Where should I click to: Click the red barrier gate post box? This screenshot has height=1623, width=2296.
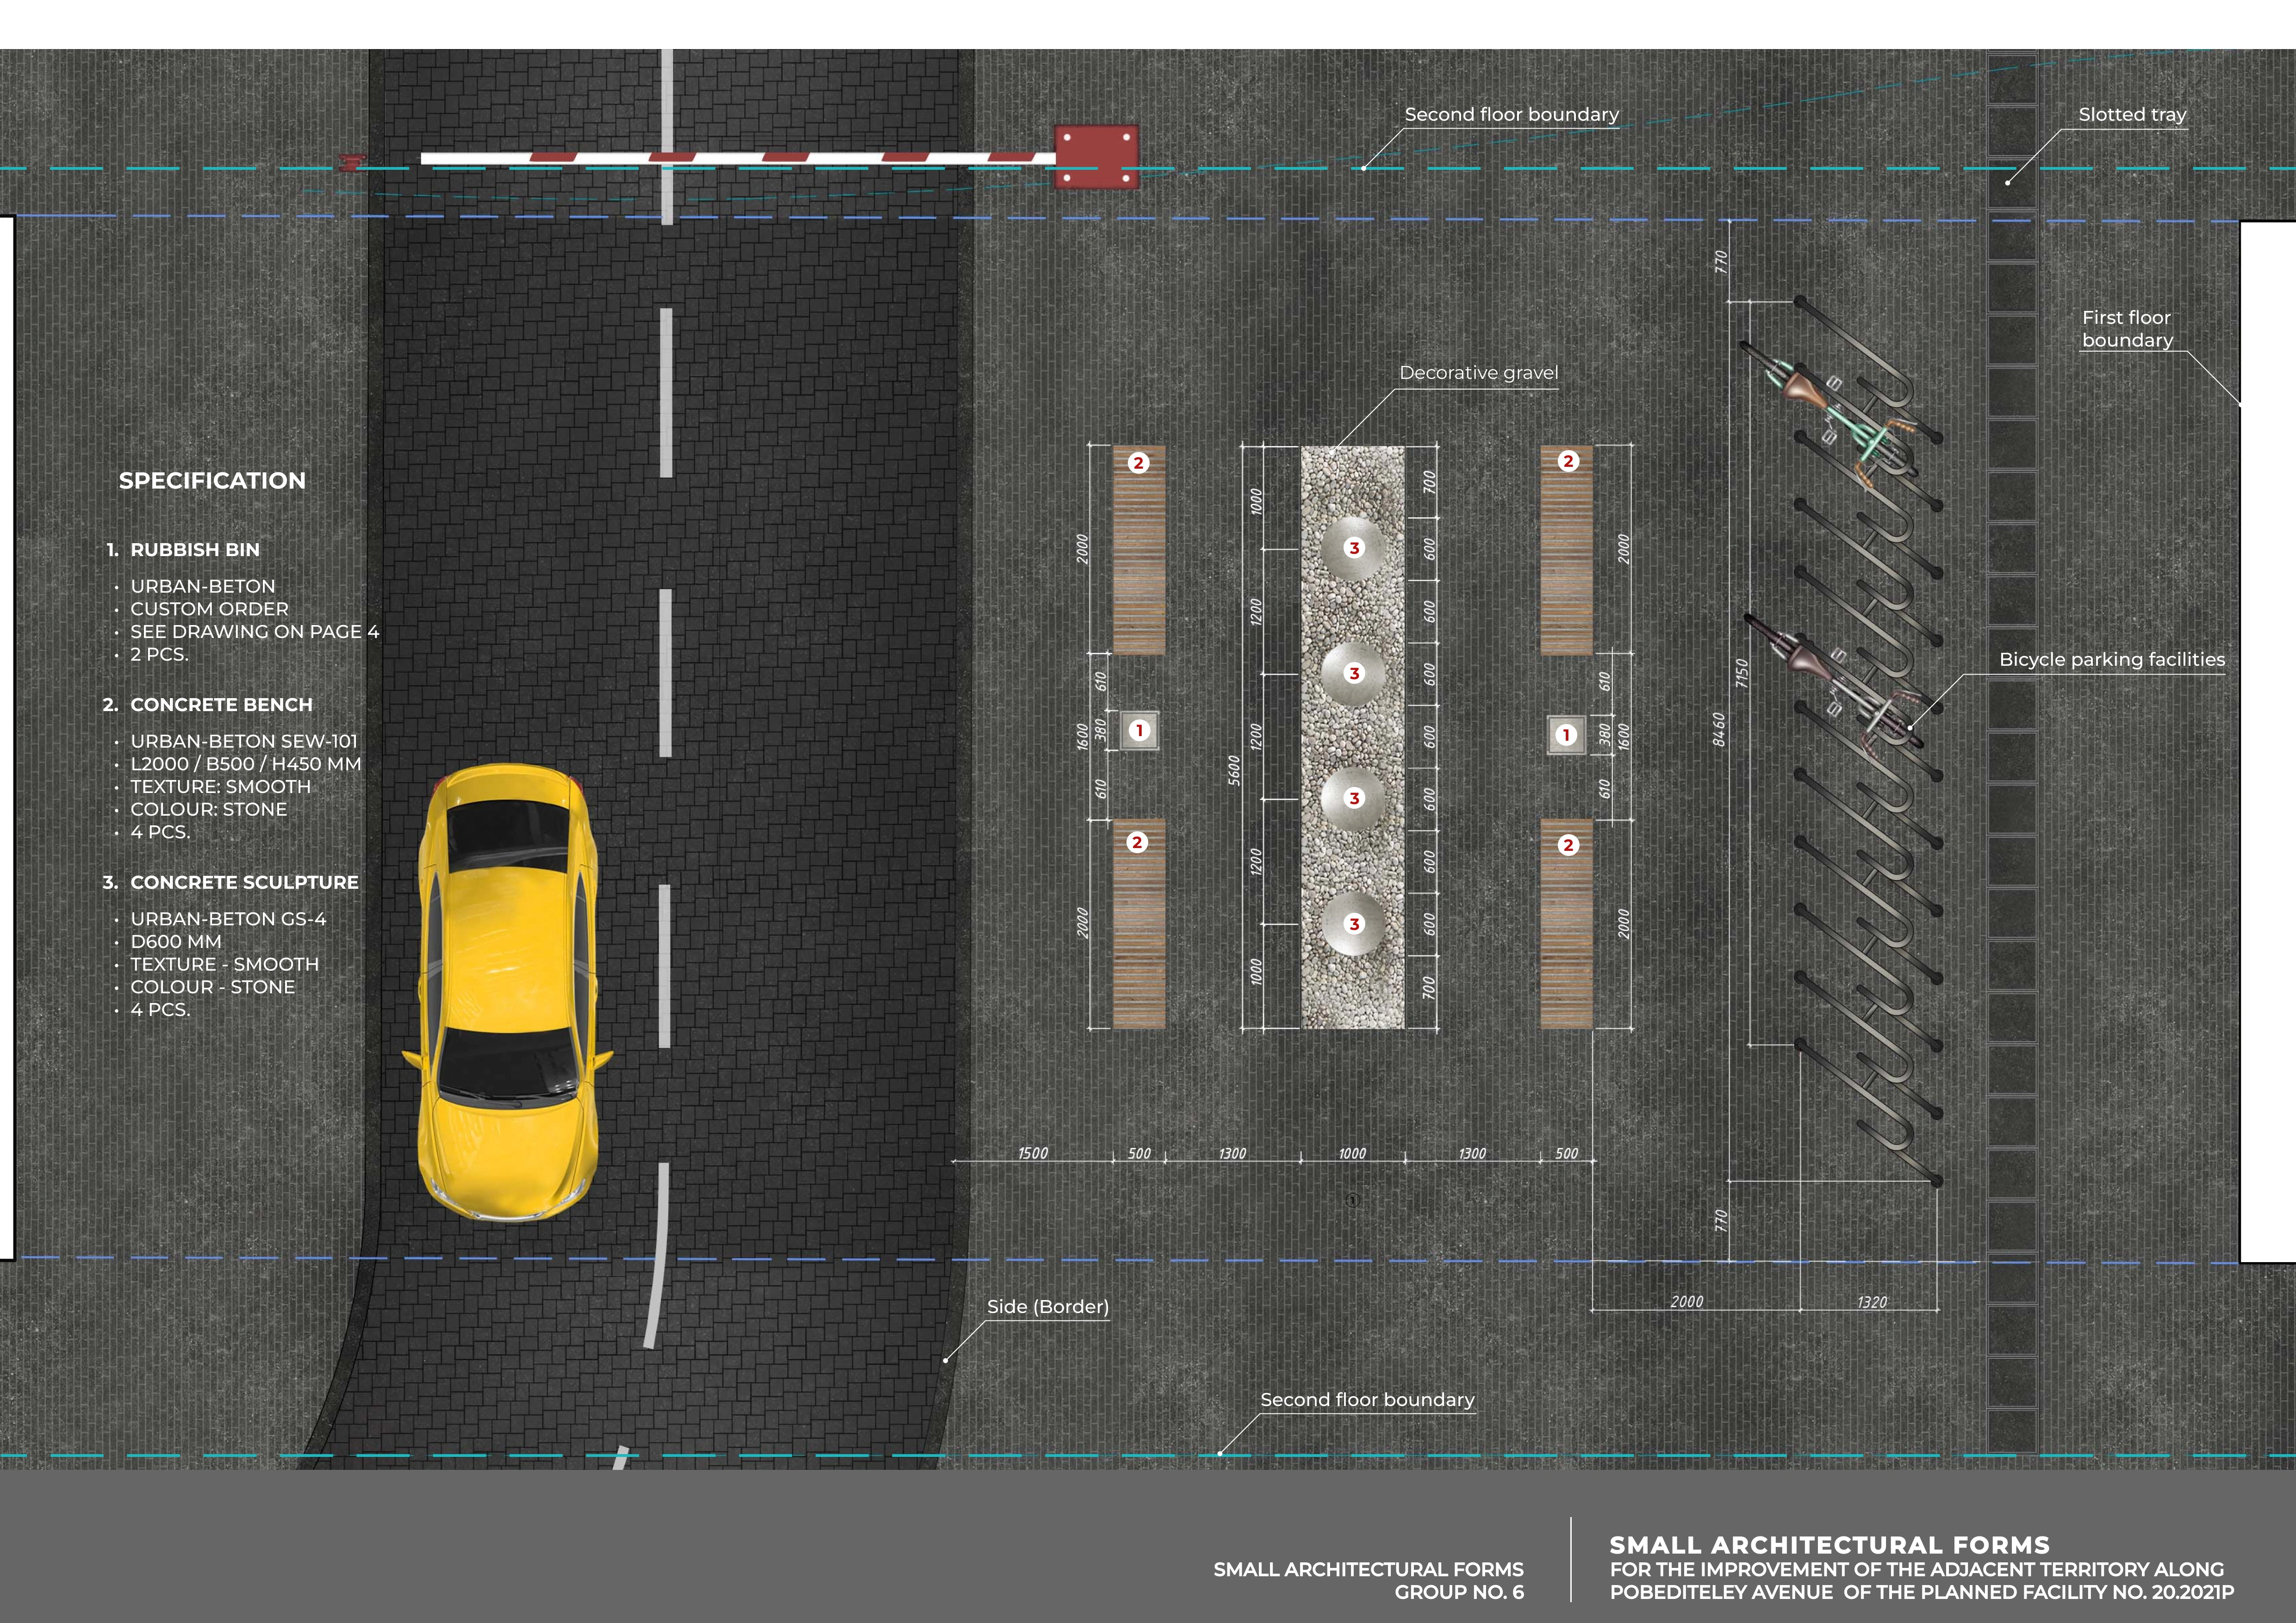(x=1096, y=156)
